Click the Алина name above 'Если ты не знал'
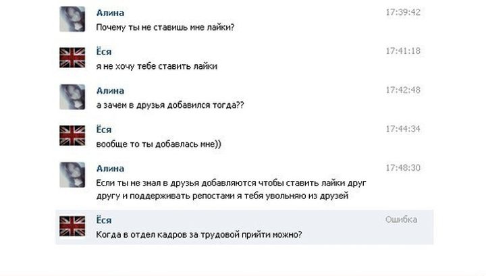Screen dimensions: 486x276 pos(110,169)
